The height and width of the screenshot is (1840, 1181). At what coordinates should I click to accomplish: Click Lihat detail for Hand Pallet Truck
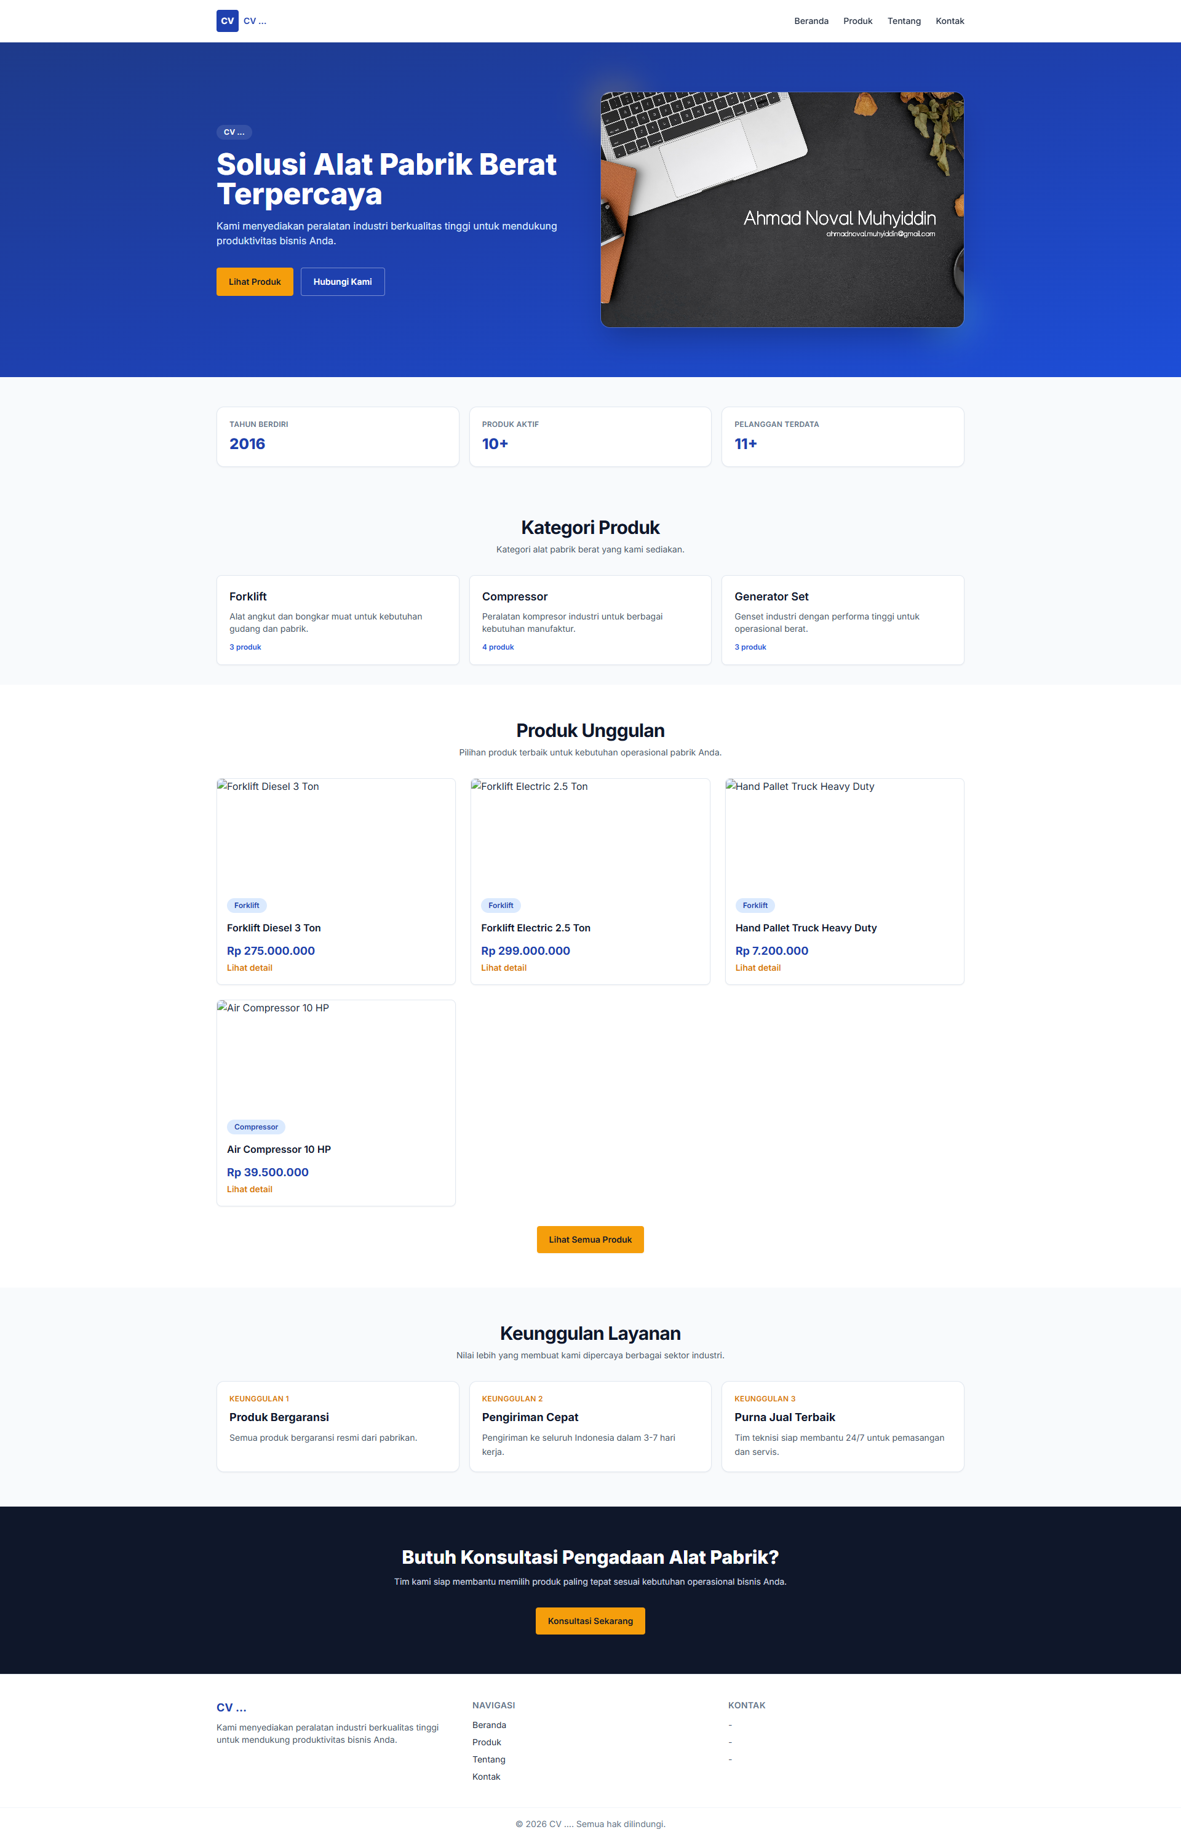758,968
